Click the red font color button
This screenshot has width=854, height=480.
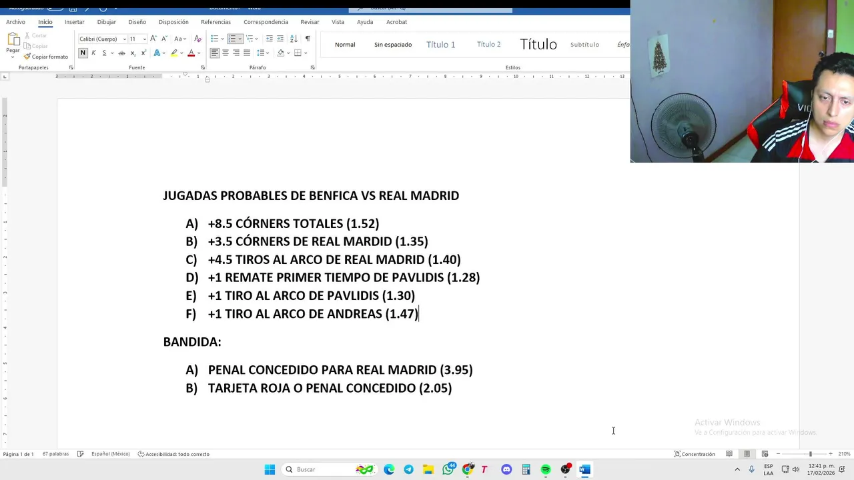click(191, 53)
